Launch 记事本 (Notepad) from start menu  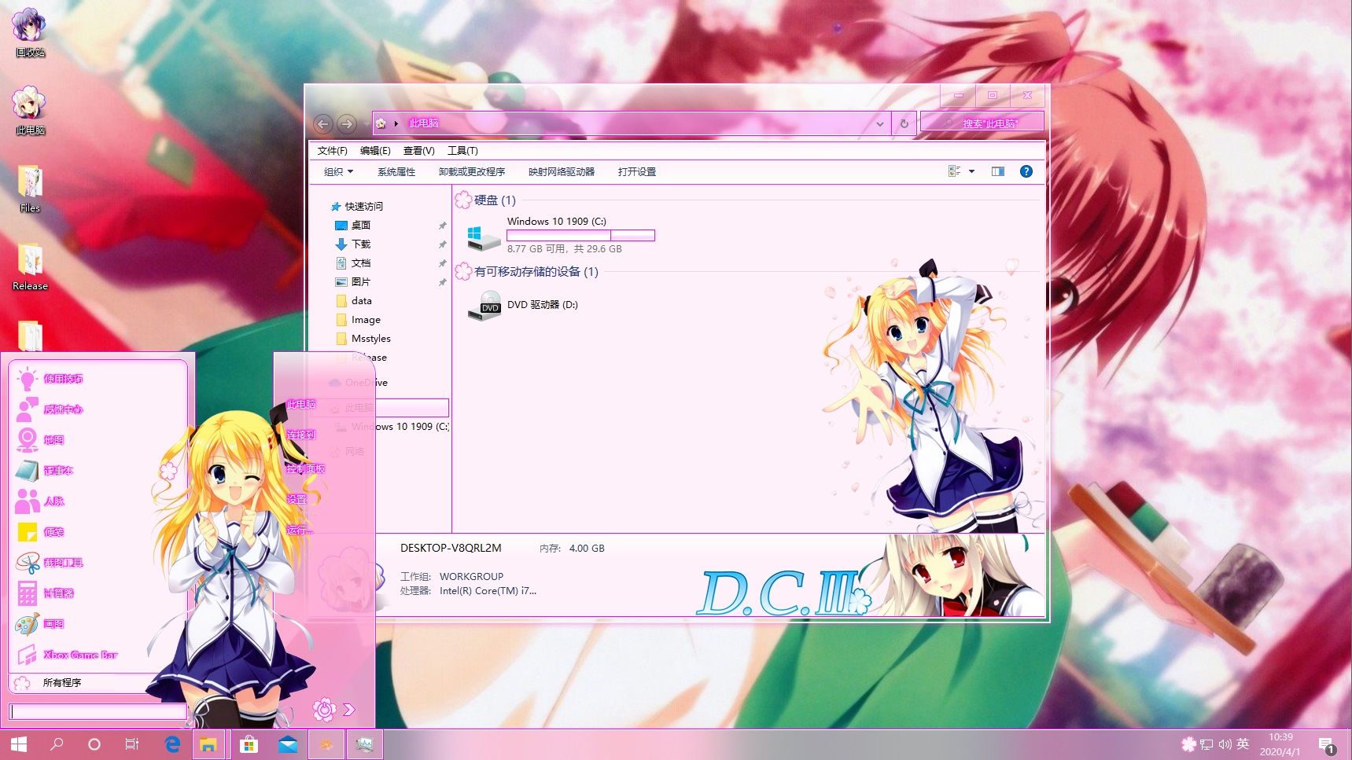click(46, 471)
